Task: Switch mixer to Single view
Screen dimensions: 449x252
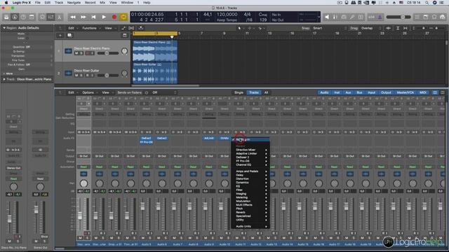Action: (239, 92)
